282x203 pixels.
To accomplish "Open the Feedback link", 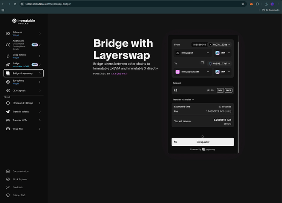I will pos(18,187).
